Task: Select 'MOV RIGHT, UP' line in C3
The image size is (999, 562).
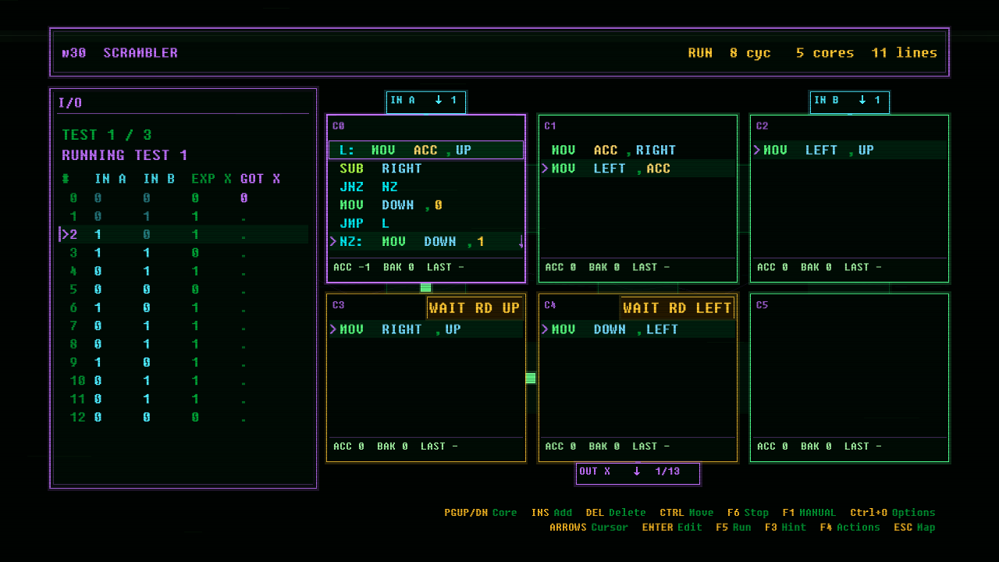Action: tap(426, 329)
